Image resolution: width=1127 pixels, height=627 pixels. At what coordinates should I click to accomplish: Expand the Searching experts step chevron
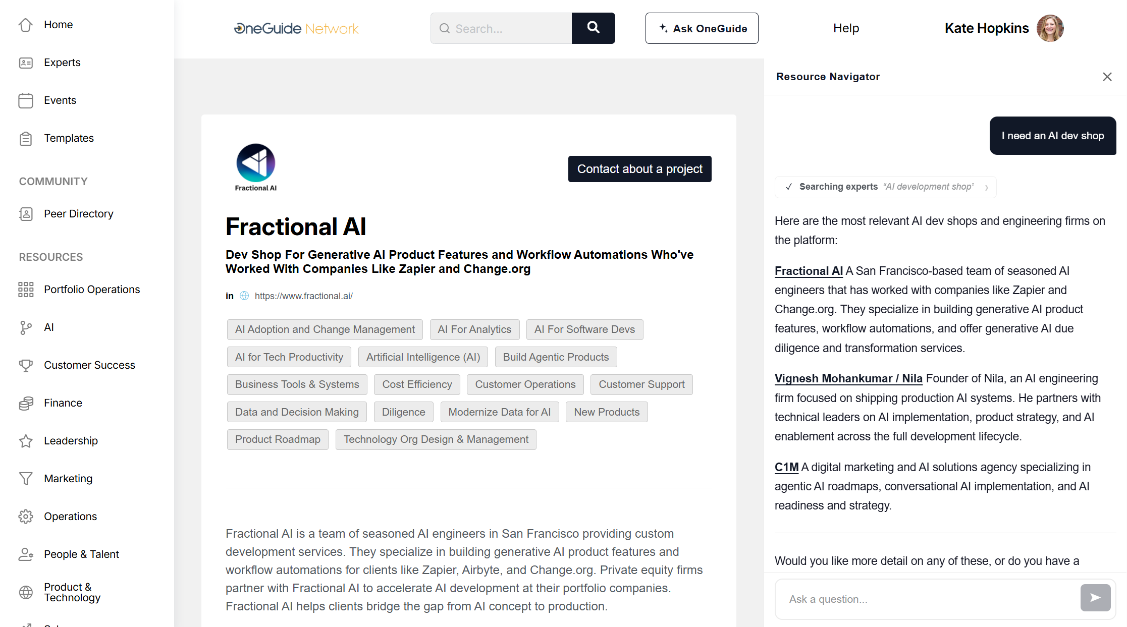tap(986, 187)
